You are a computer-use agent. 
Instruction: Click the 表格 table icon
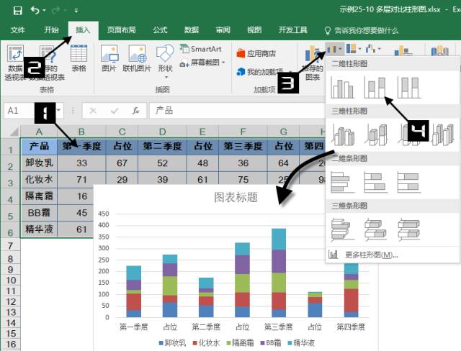[x=79, y=58]
